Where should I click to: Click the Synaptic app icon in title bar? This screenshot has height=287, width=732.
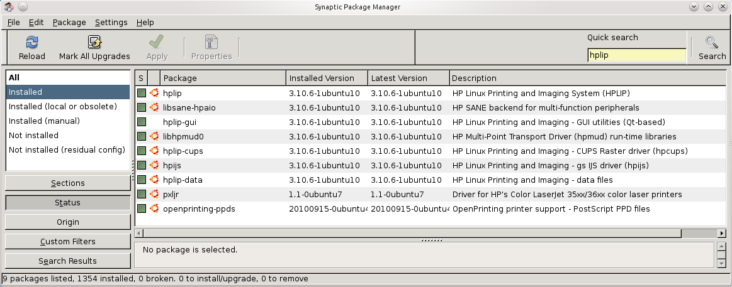tap(9, 7)
